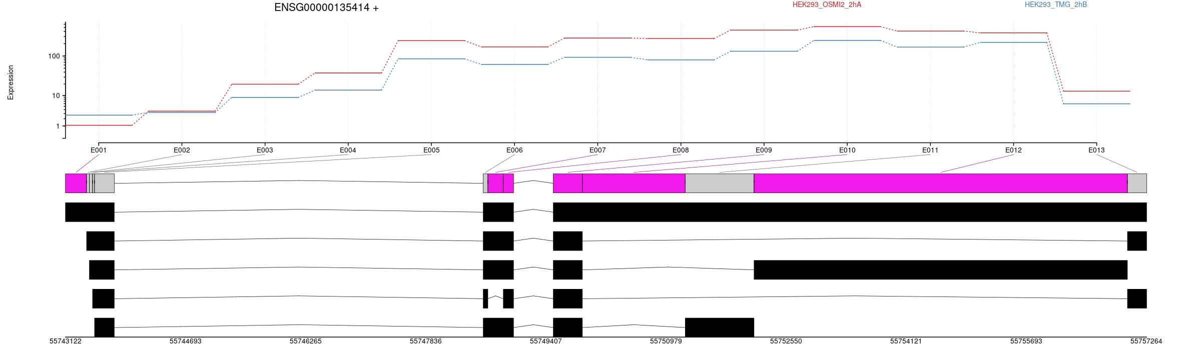Click the Expression y-axis title
The image size is (1201, 350).
11,82
